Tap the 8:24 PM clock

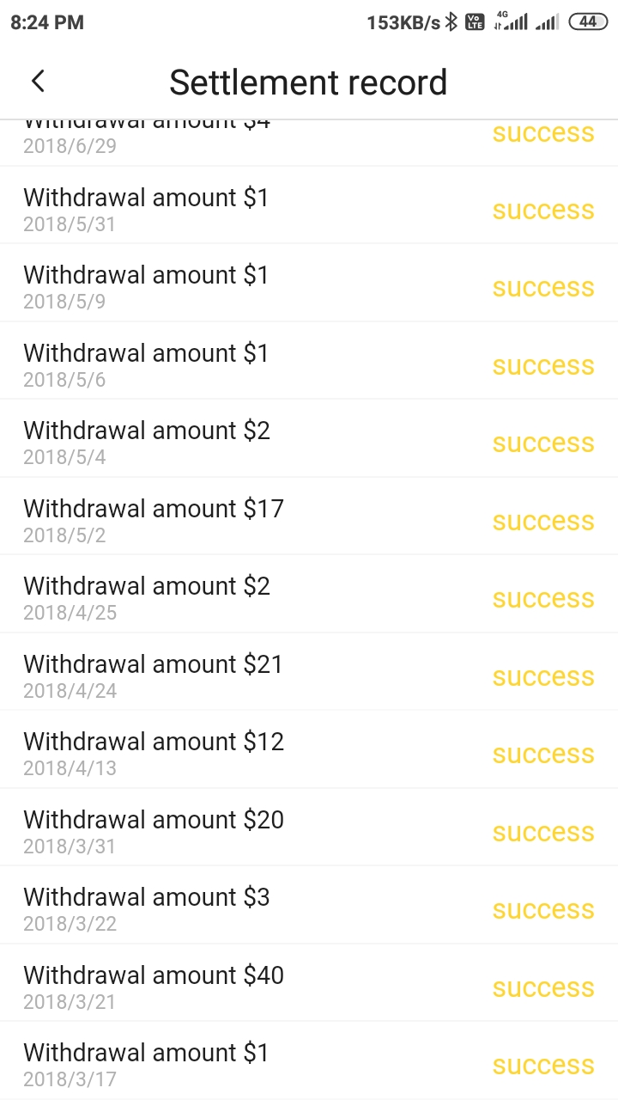[x=47, y=22]
